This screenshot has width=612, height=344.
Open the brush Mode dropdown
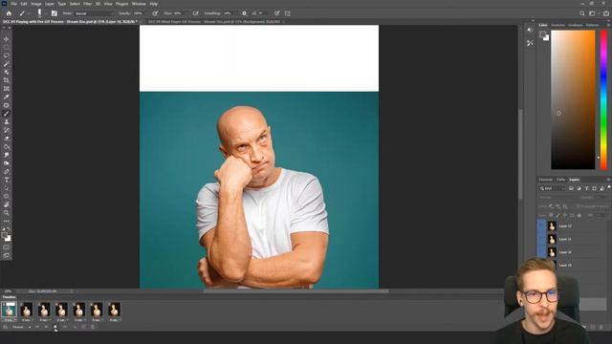pos(94,13)
